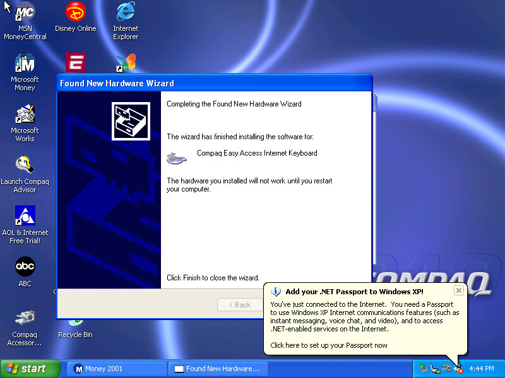This screenshot has height=378, width=505.
Task: Select the Microsoft Money desktop icon
Action: pyautogui.click(x=25, y=64)
